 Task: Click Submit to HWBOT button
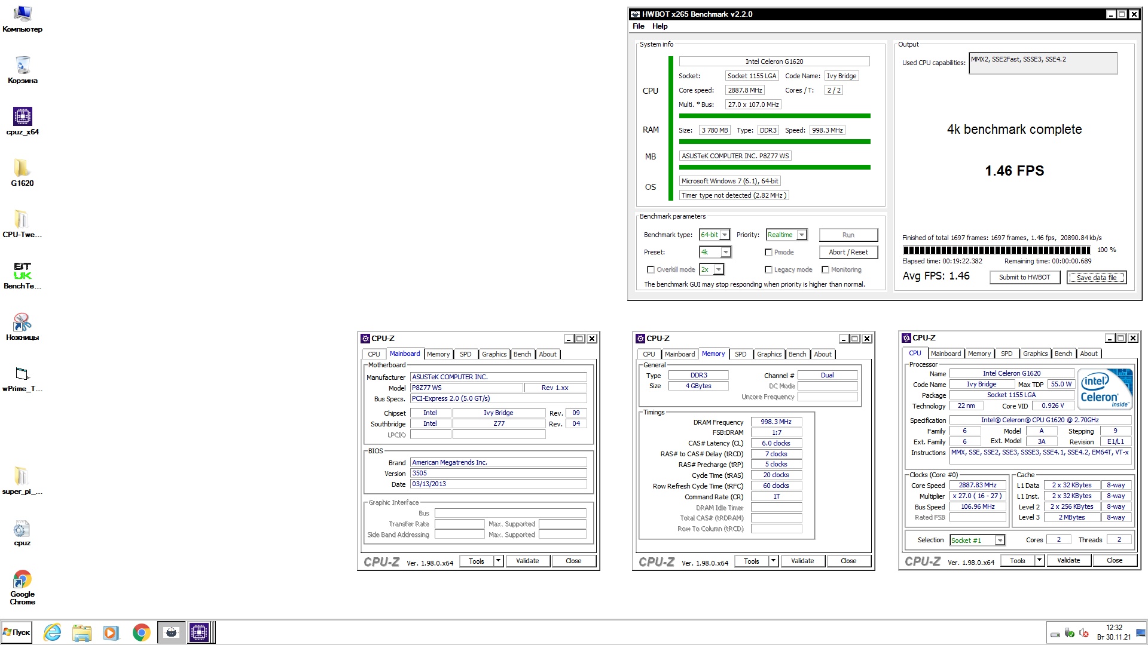point(1024,277)
